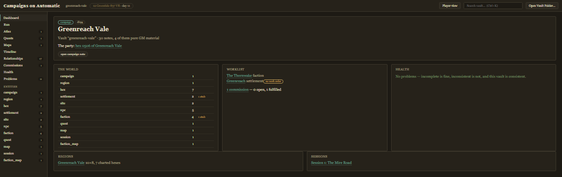Image resolution: width=562 pixels, height=177 pixels.
Task: Click the faction row in The World
Action: pos(136,117)
